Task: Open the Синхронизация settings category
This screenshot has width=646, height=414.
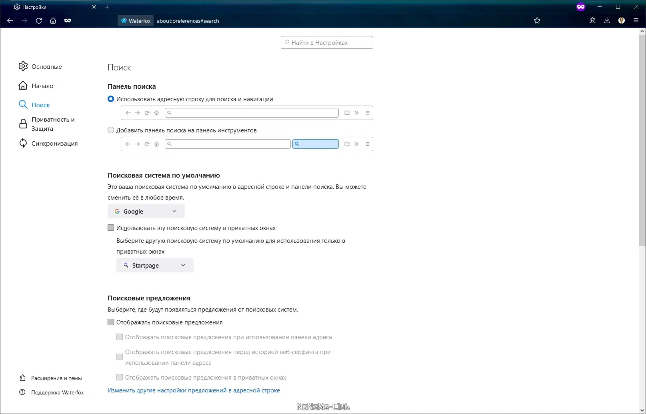Action: [x=48, y=143]
